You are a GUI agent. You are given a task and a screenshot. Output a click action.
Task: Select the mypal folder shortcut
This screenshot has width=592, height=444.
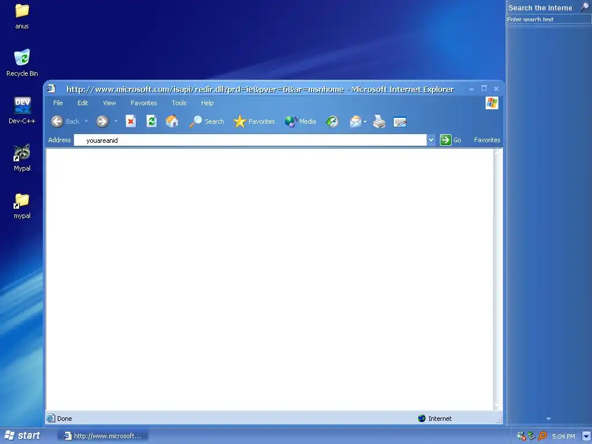[22, 206]
